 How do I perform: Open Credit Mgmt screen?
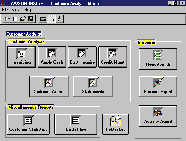[113, 57]
